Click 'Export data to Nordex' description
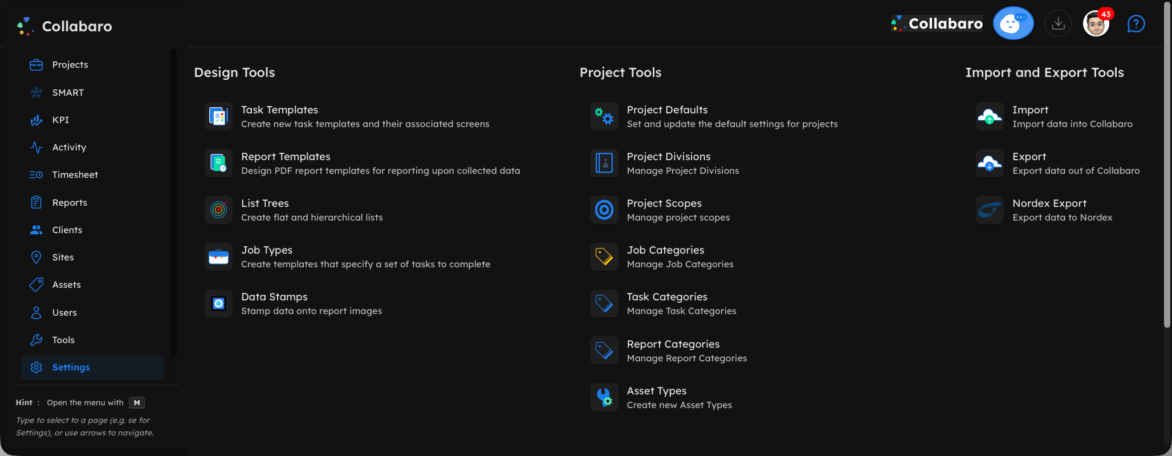The height and width of the screenshot is (456, 1172). click(x=1063, y=218)
